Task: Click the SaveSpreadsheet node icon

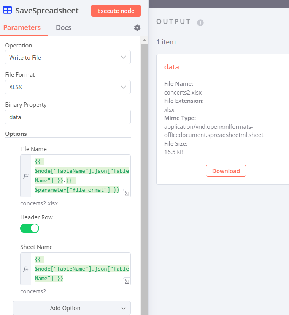Action: [7, 10]
